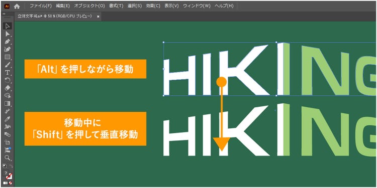Screen dimensions: 377x188
Task: Select the Direct Selection tool
Action: click(x=8, y=34)
